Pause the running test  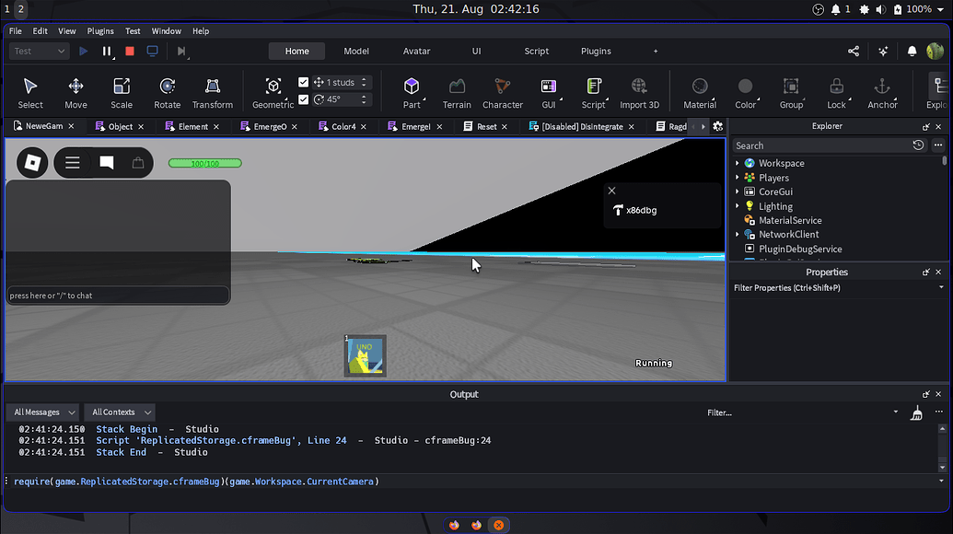coord(107,51)
